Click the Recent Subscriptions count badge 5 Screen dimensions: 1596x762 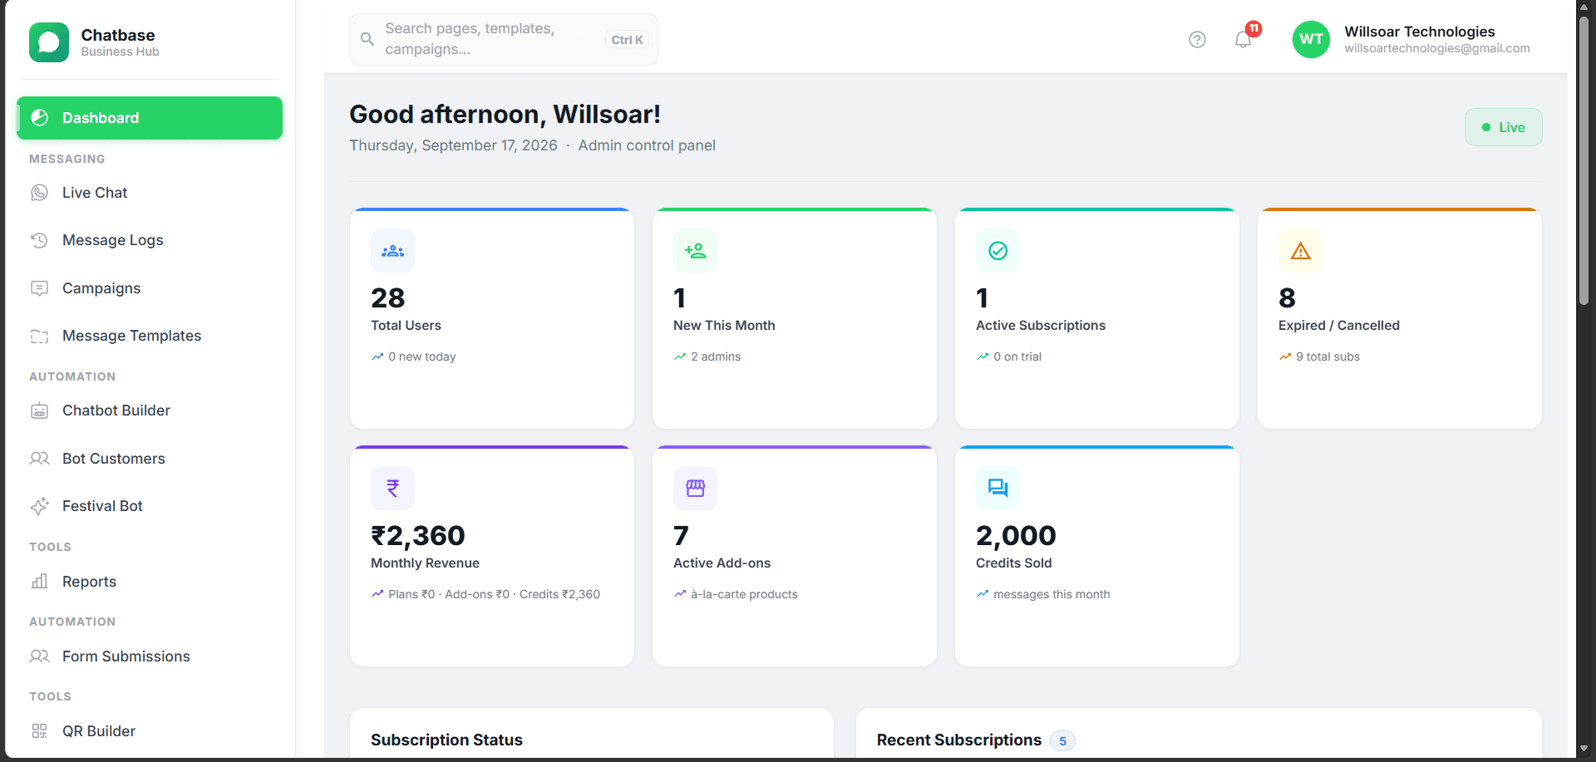pyautogui.click(x=1062, y=741)
